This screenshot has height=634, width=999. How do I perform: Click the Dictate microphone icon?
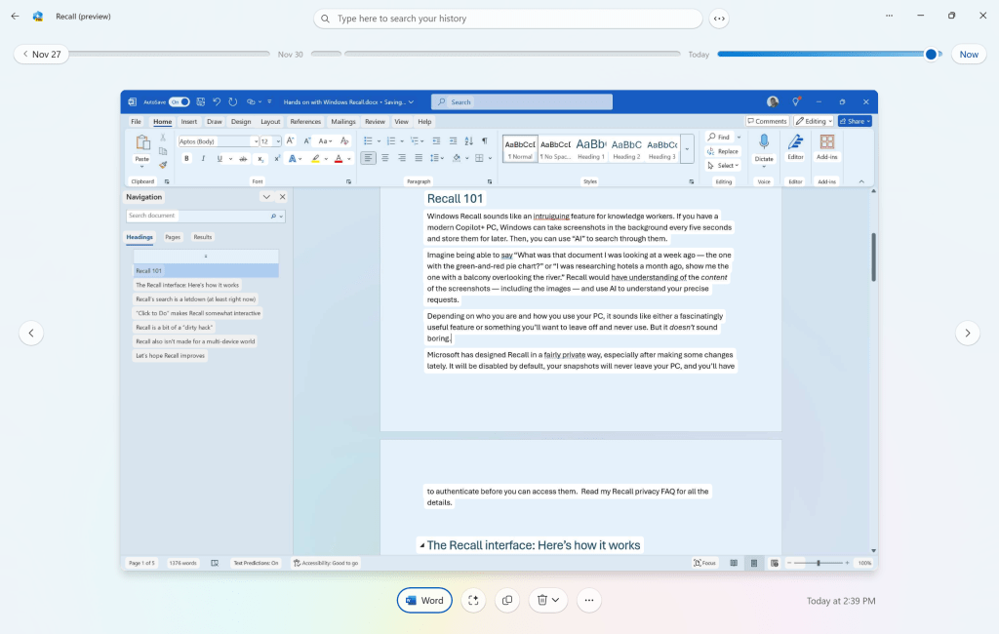tap(764, 143)
